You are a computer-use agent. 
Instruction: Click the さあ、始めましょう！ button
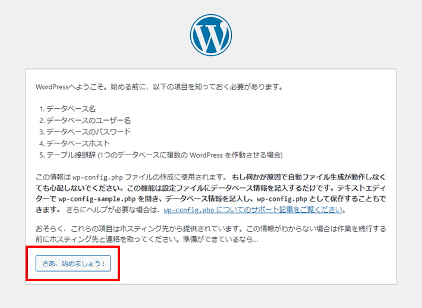tap(73, 263)
